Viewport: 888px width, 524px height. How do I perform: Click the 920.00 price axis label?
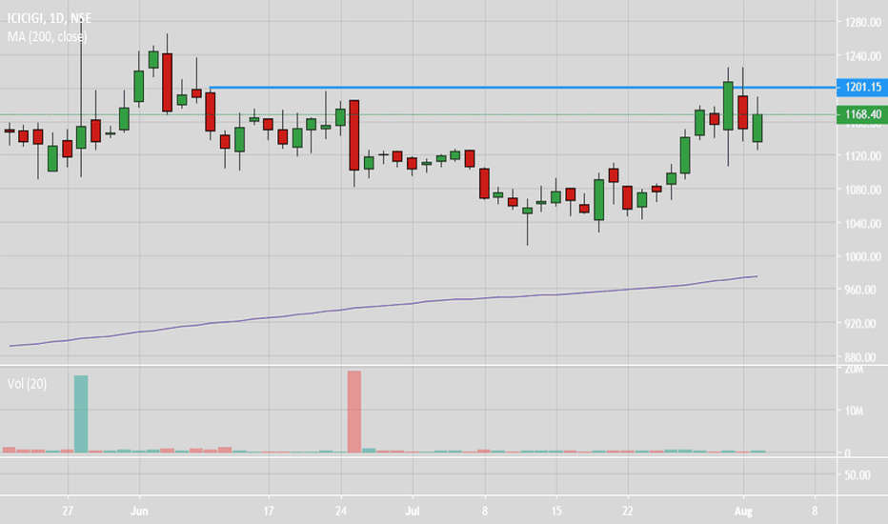[x=862, y=324]
